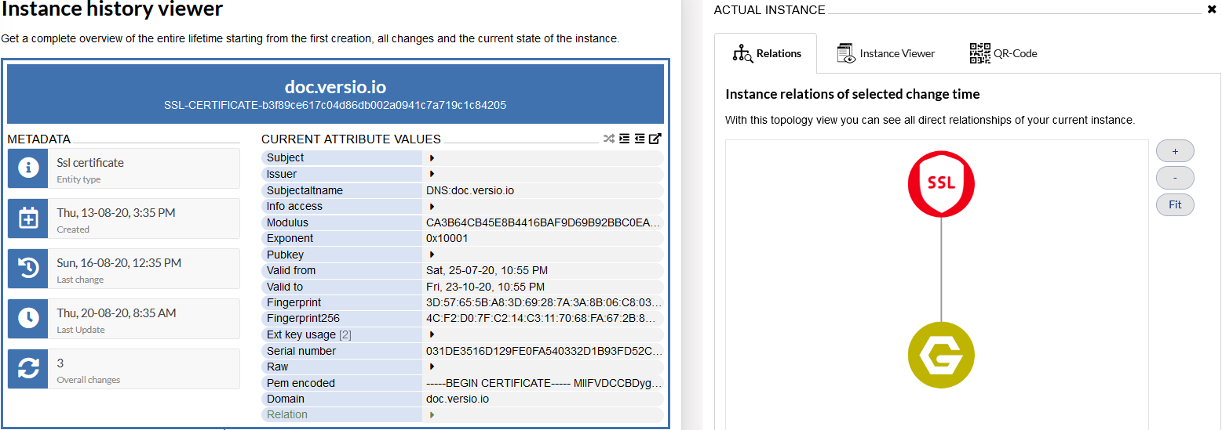Click the line connecting SSL and G nodes
This screenshot has width=1222, height=430.
point(941,269)
